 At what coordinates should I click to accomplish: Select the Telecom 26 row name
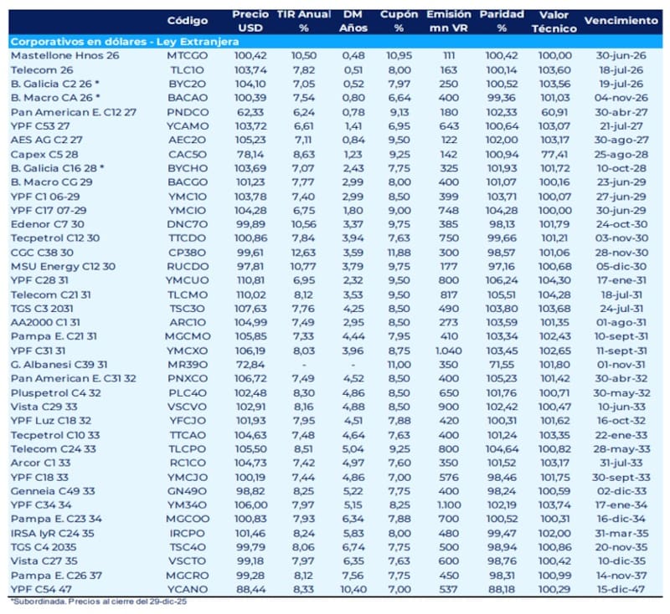(41, 69)
